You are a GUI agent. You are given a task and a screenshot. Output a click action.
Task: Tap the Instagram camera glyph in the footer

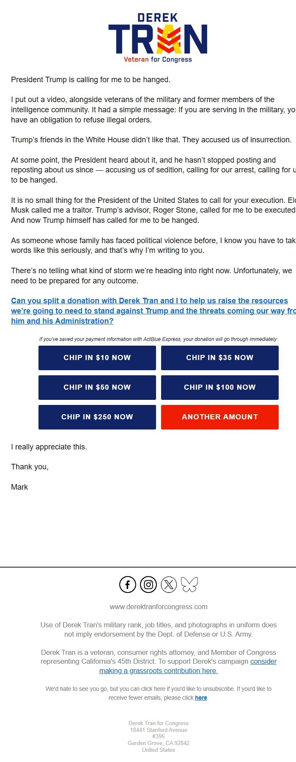(x=148, y=585)
